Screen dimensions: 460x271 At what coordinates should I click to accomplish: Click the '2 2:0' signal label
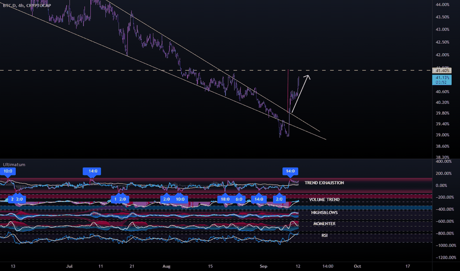pos(17,199)
